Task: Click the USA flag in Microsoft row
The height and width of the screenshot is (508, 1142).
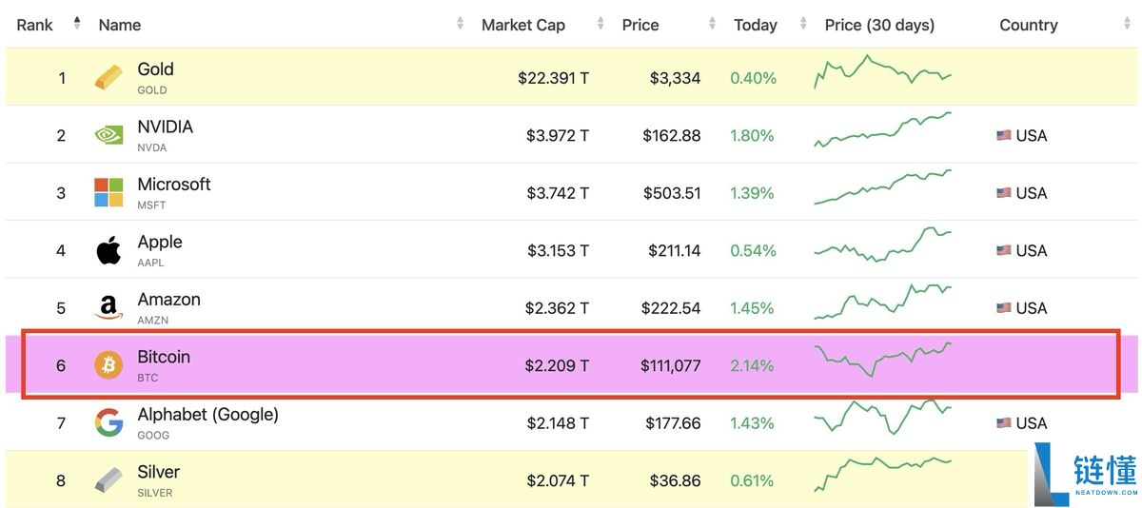Action: (x=1004, y=193)
